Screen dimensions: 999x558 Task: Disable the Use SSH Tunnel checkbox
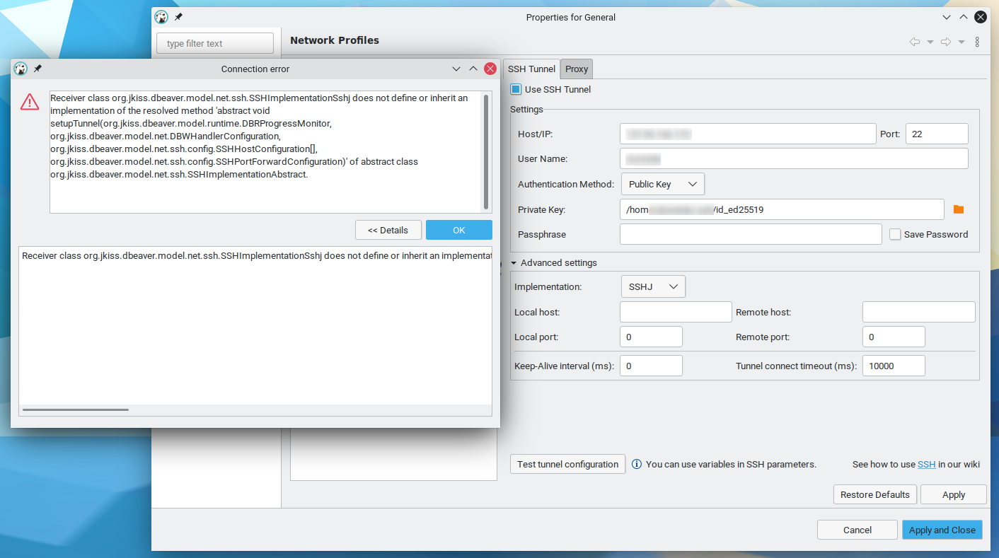(516, 88)
